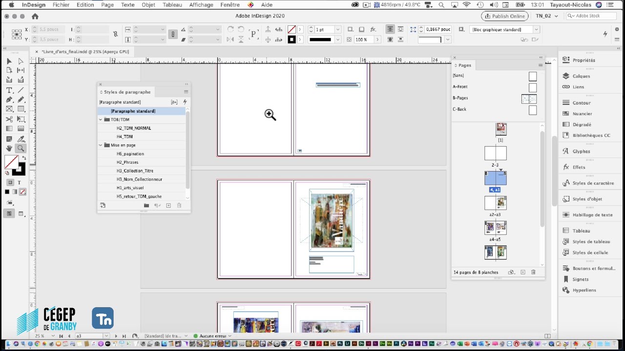Select the Line tool
625x351 pixels.
(21, 90)
